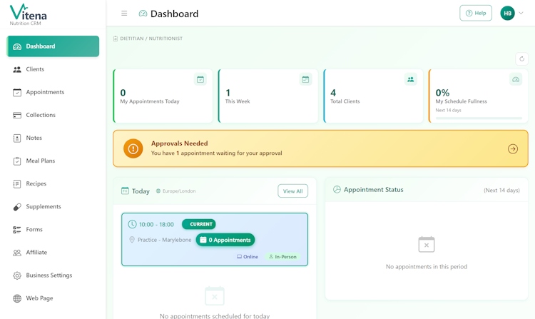The width and height of the screenshot is (535, 319).
Task: Click the Help button
Action: pyautogui.click(x=476, y=13)
